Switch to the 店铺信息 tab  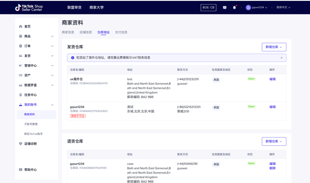[86, 32]
